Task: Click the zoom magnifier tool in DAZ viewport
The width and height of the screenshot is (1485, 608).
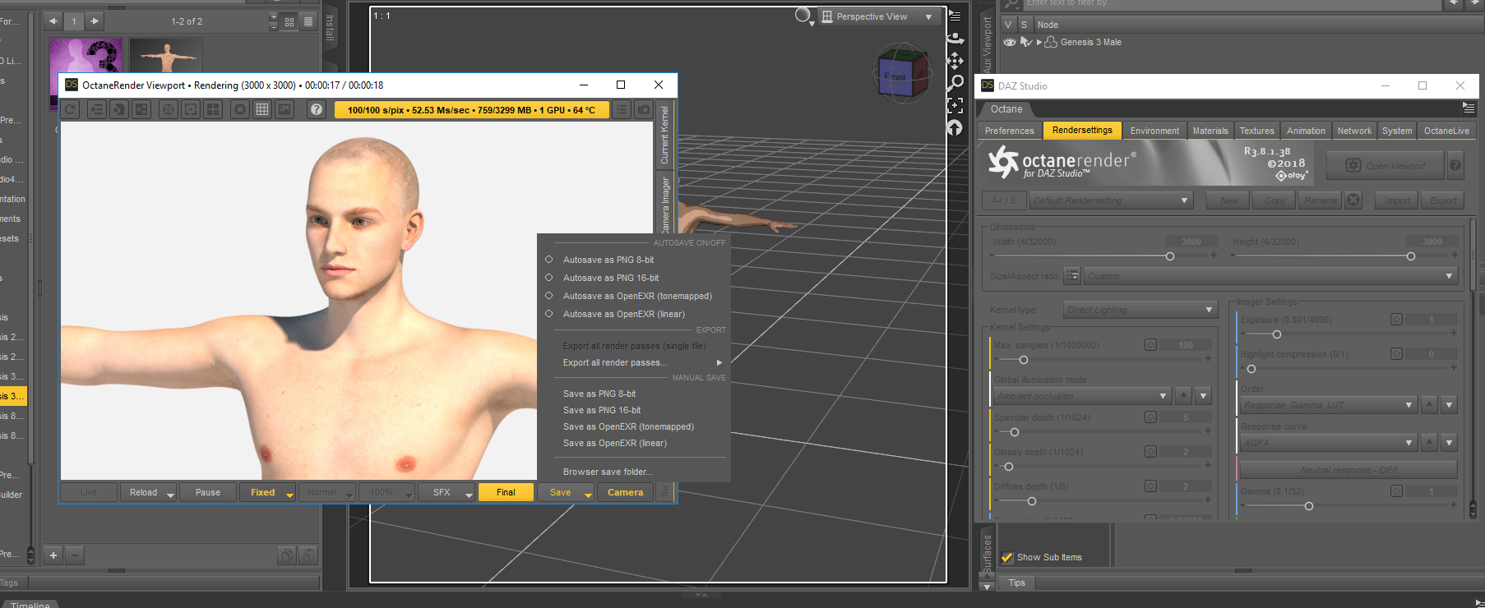Action: pyautogui.click(x=955, y=82)
